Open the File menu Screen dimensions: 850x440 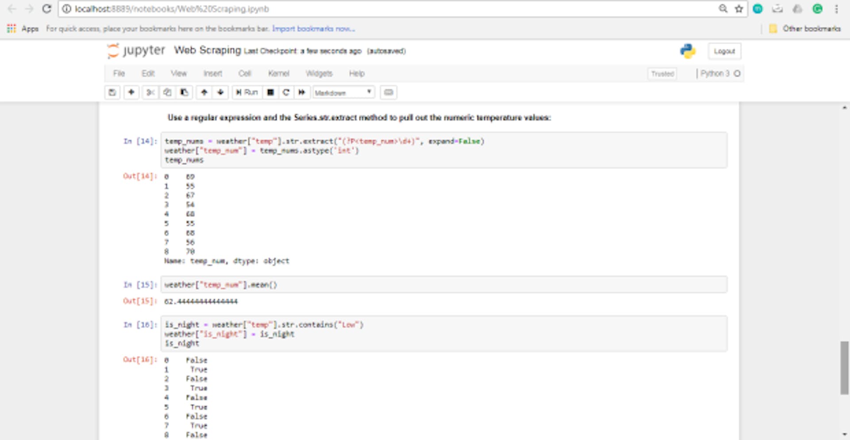pos(119,73)
